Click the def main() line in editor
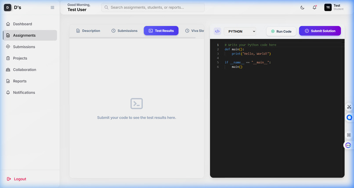354x188 pixels. (x=235, y=49)
